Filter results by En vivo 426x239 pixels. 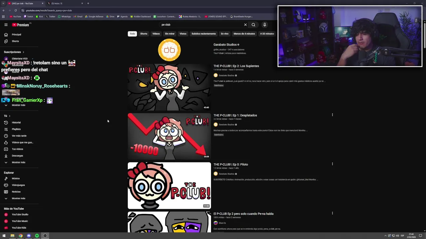point(225,34)
